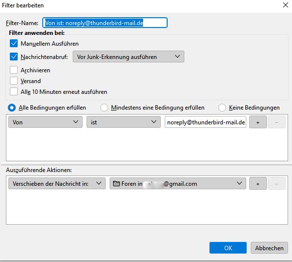
Task: Select Keine Bedingungen radio button
Action: 222,108
